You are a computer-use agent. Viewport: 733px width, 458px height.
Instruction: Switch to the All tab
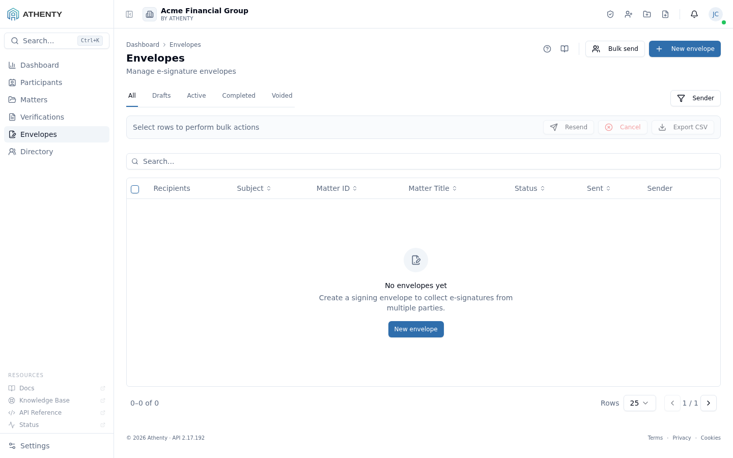(x=132, y=96)
